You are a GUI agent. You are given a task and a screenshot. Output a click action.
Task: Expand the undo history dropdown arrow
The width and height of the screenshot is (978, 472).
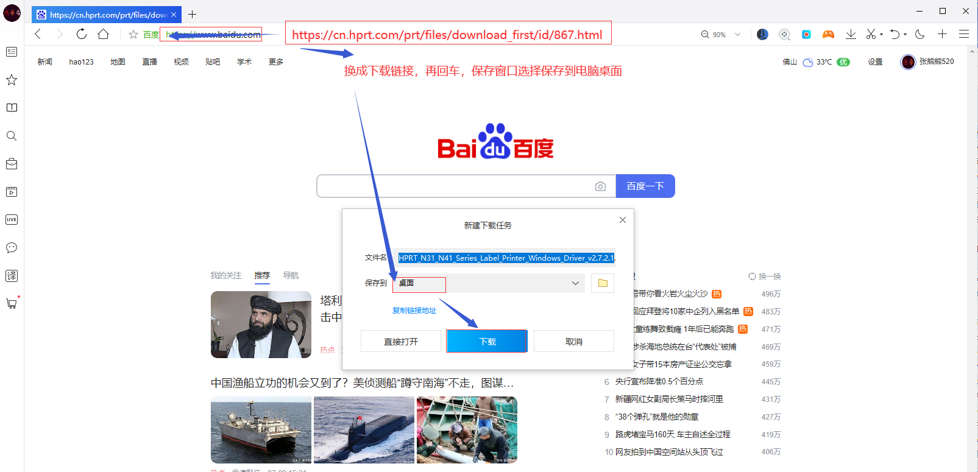point(905,35)
